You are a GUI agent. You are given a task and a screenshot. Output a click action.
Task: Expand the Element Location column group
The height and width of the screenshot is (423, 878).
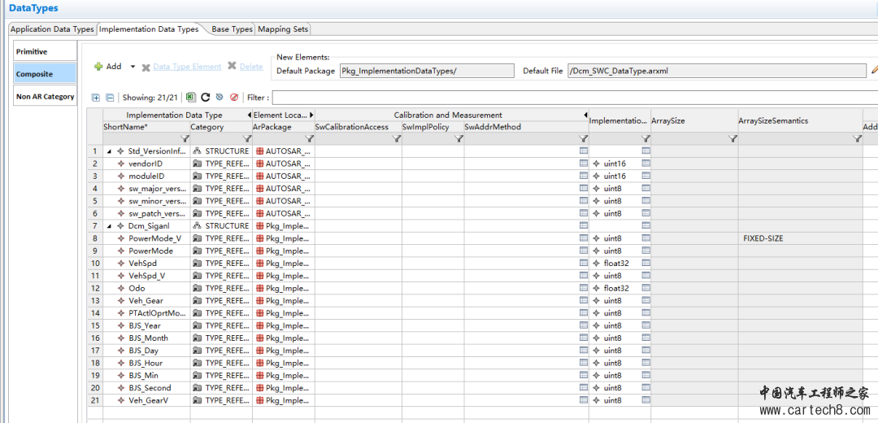click(311, 115)
